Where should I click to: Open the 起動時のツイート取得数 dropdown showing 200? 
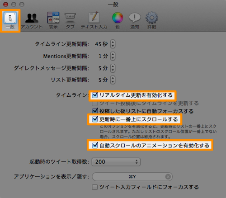click(116, 162)
